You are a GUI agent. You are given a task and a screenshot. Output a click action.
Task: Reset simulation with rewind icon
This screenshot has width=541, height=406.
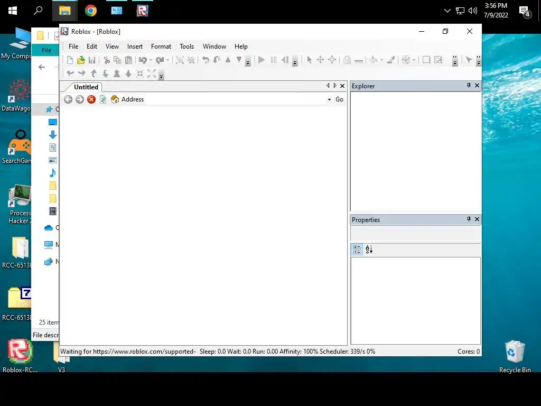tap(285, 60)
